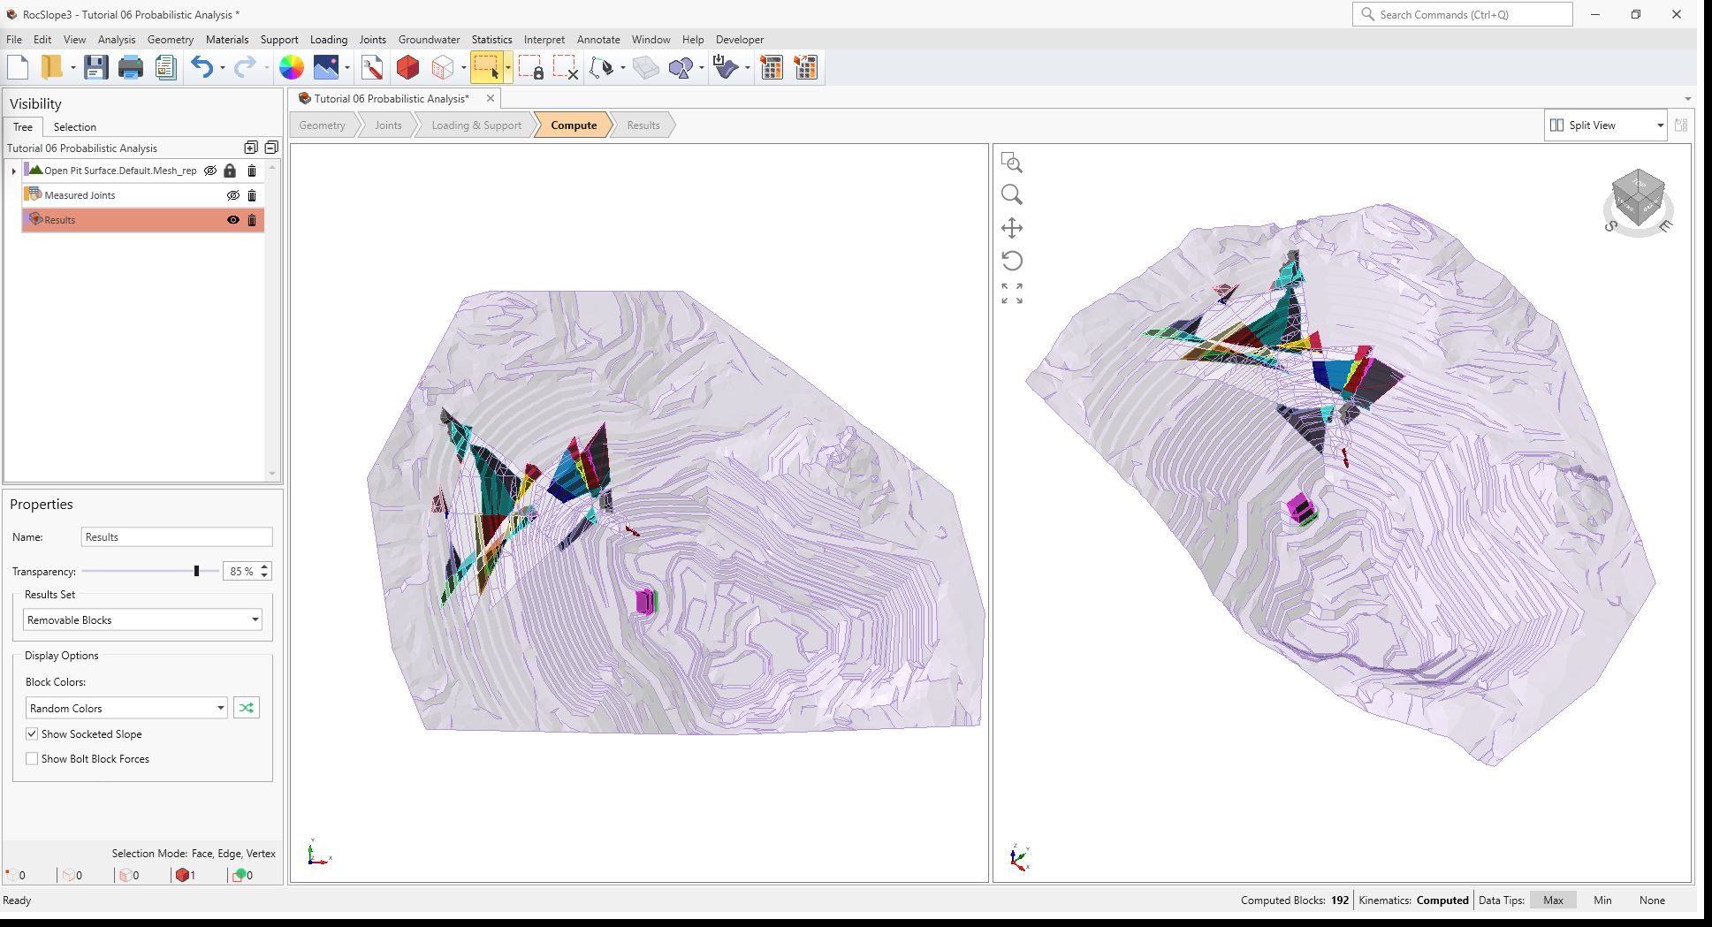
Task: Click the image export picture icon
Action: tap(326, 67)
